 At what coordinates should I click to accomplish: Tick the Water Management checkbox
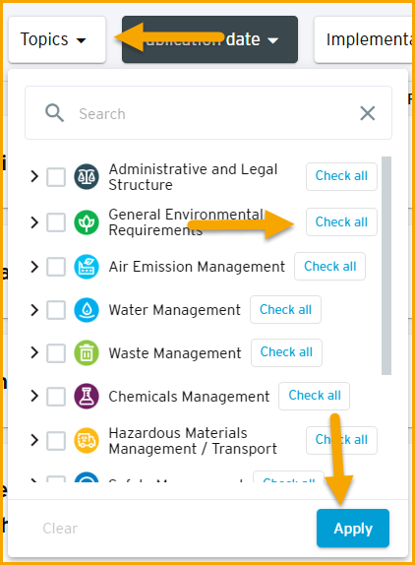(56, 310)
